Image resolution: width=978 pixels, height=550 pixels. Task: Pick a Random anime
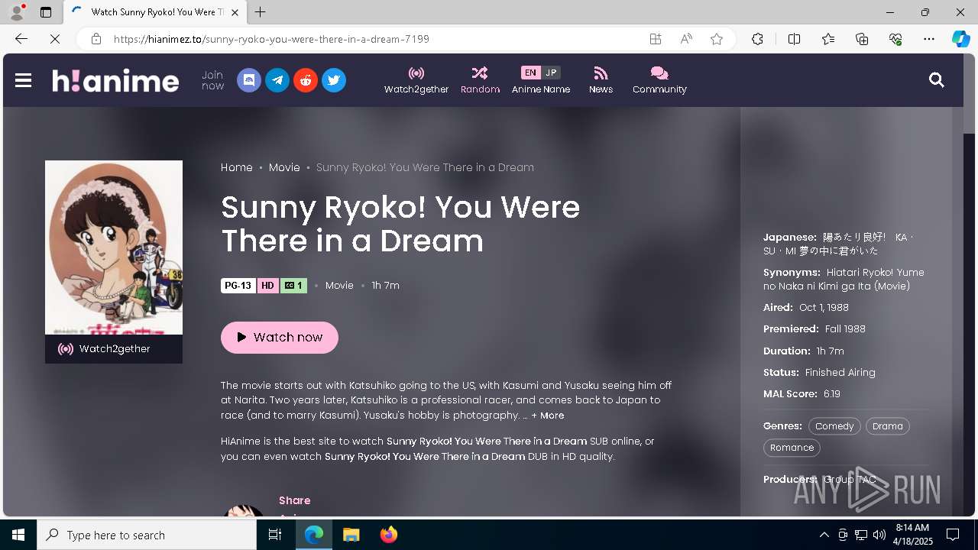(x=480, y=80)
